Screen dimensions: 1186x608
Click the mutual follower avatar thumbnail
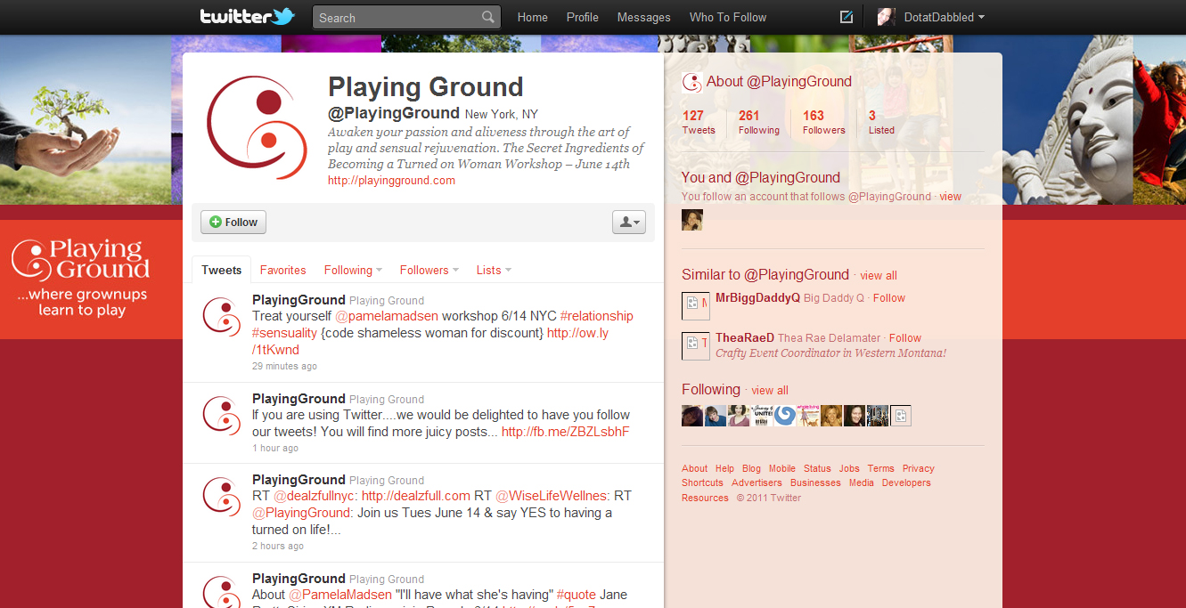pos(692,220)
